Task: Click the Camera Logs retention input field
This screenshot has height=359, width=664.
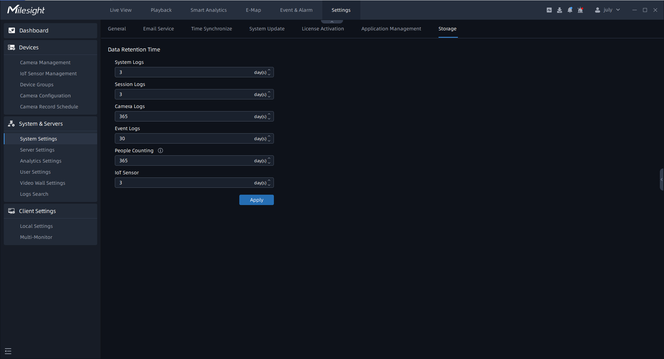Action: [183, 116]
